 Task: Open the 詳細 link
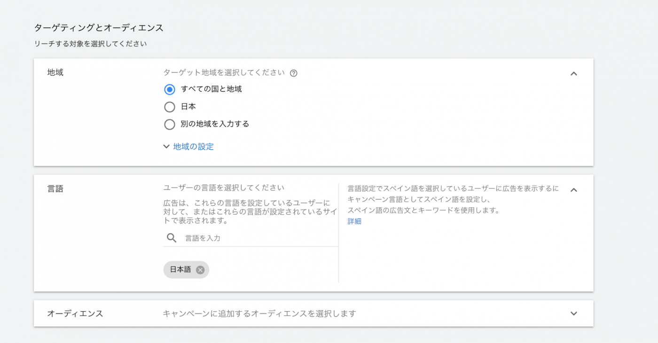[x=354, y=221]
